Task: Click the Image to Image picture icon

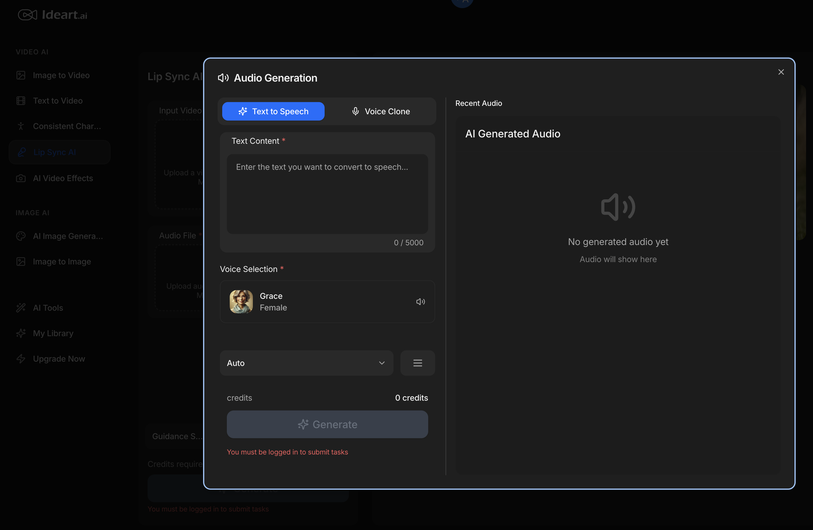Action: tap(21, 262)
